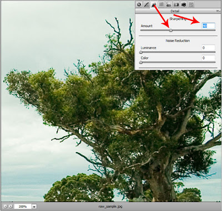Open the zoom level dropdown arrow
The width and height of the screenshot is (222, 211).
tap(34, 207)
